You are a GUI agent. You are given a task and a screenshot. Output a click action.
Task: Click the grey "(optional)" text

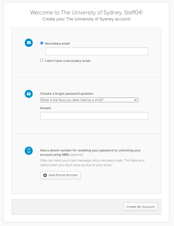(76, 155)
